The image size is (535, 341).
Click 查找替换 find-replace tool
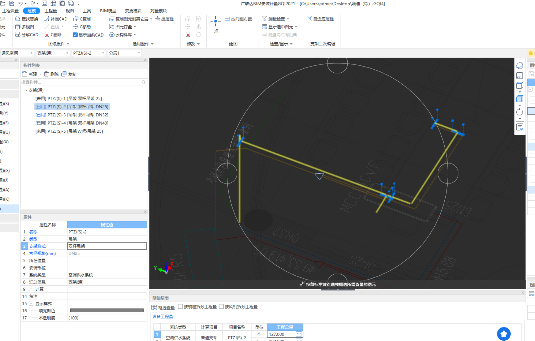[x=26, y=19]
